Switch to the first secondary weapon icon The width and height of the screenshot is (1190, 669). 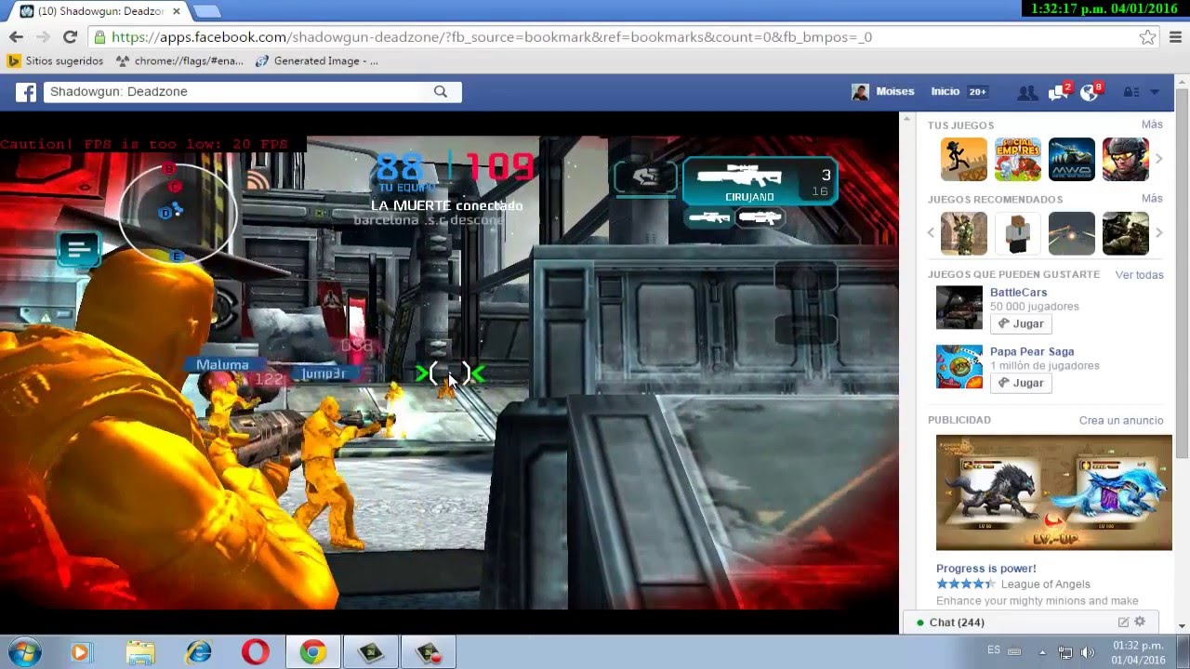point(709,217)
